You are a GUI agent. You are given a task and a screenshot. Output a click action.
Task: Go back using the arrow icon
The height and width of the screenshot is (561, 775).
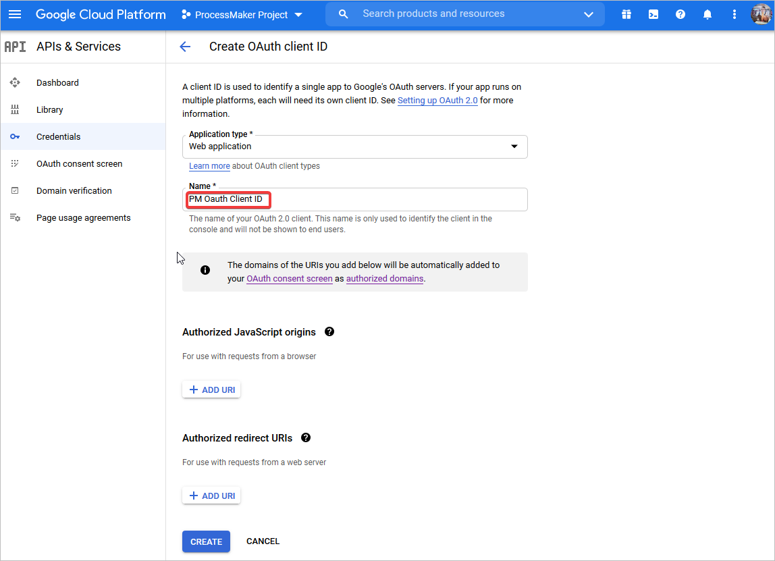coord(185,47)
